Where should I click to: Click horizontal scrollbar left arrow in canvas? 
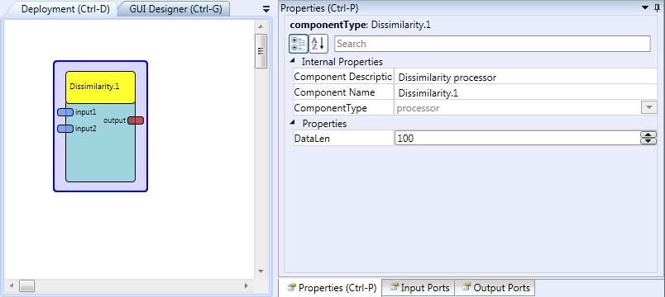(12, 286)
